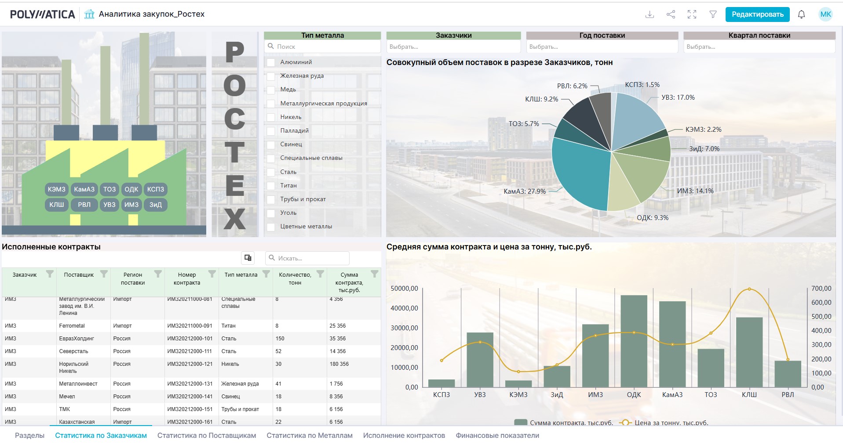Open notifications bell
Viewport: 843px width, 444px height.
pyautogui.click(x=801, y=14)
